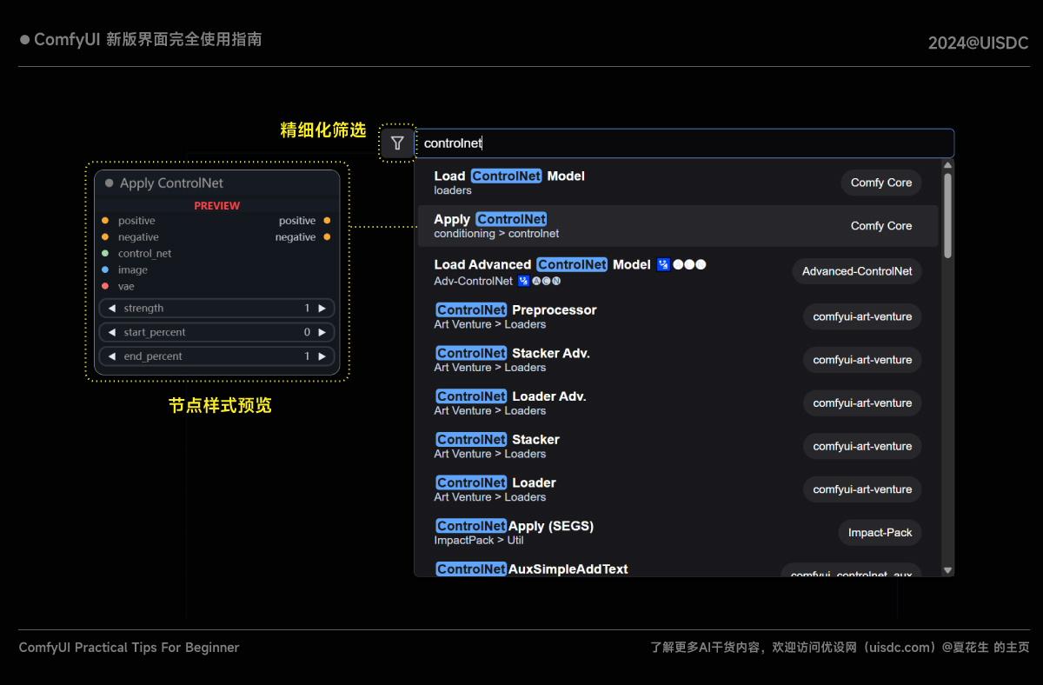
Task: Pick the ControlNet Stacker Adv. result
Action: (678, 360)
